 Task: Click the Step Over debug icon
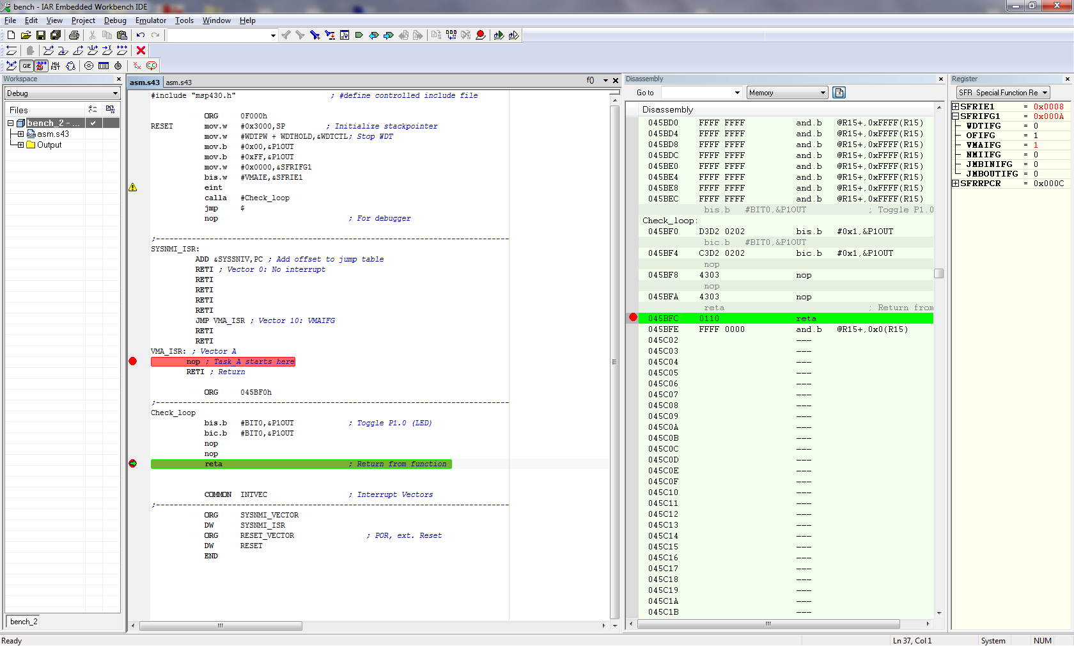point(48,51)
